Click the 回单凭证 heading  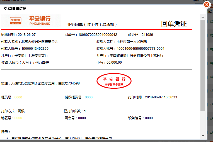pos(174,24)
